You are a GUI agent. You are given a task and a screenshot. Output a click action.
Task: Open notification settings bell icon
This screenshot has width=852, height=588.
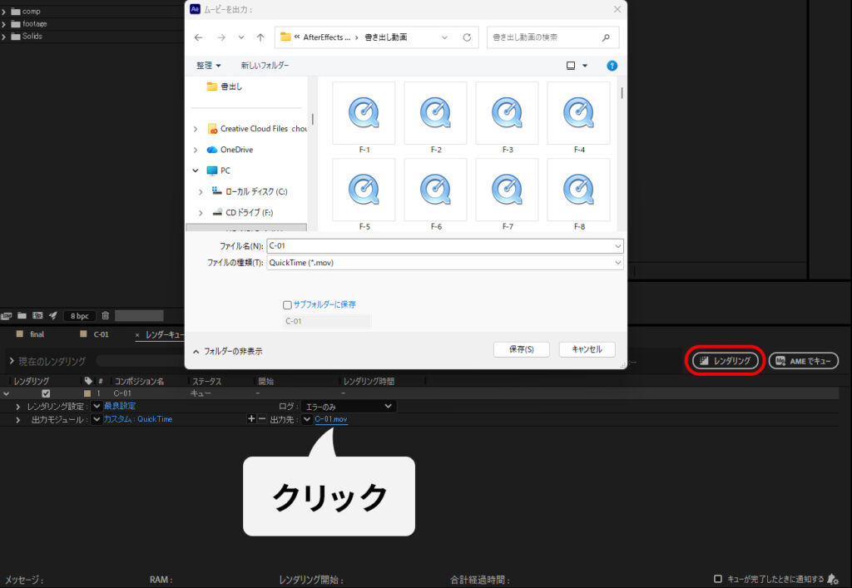832,579
